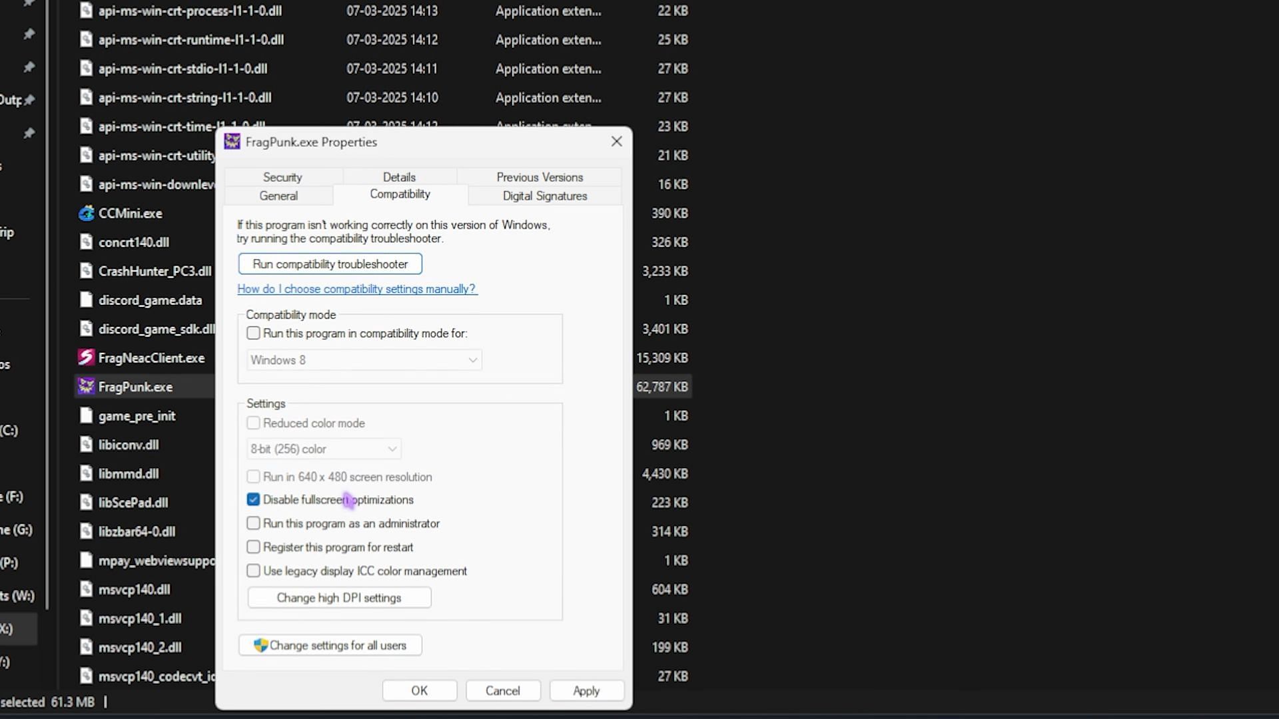This screenshot has width=1279, height=719.
Task: Click the libiconv.dll file icon
Action: pyautogui.click(x=86, y=445)
